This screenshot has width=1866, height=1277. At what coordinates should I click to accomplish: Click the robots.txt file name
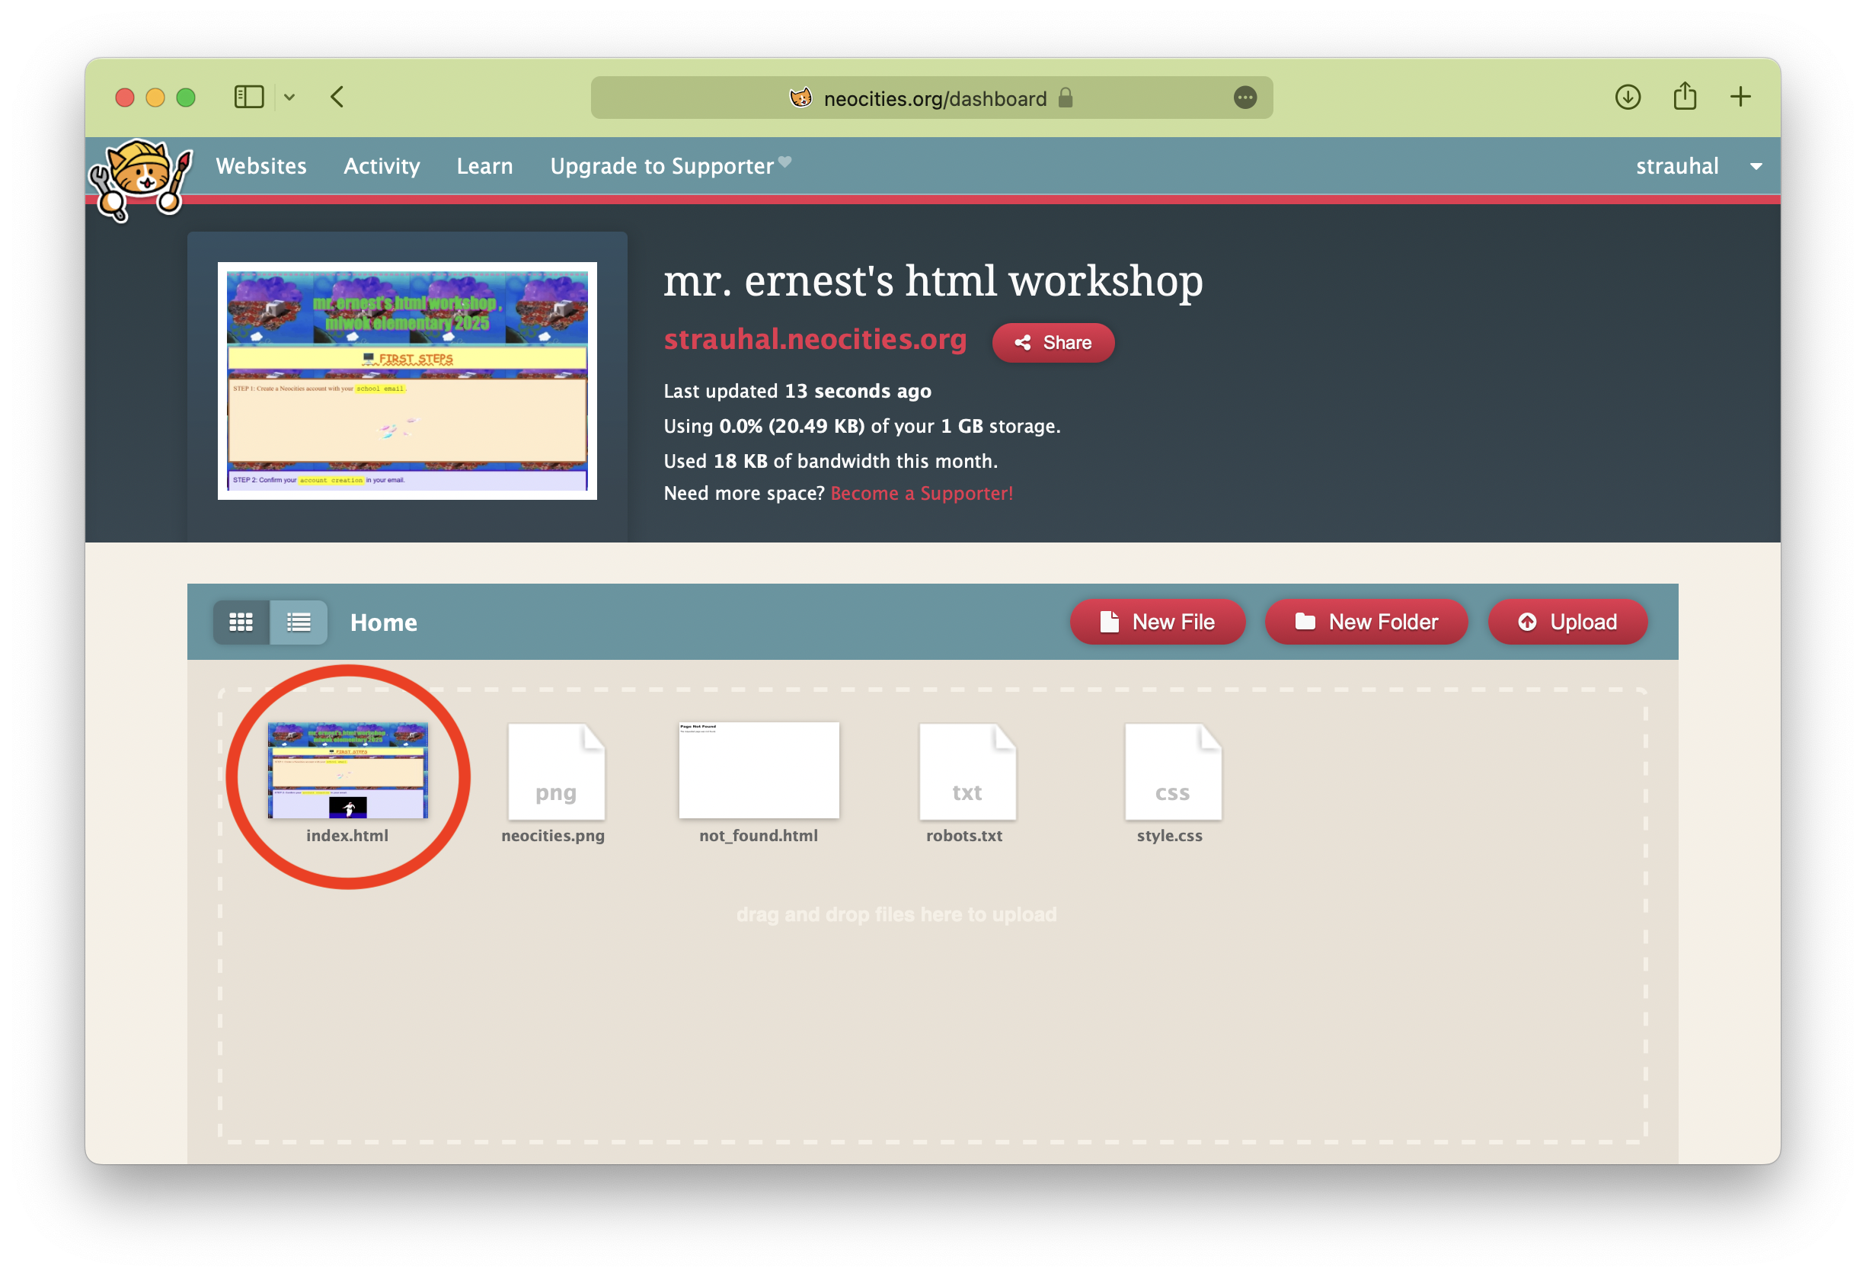pyautogui.click(x=963, y=836)
